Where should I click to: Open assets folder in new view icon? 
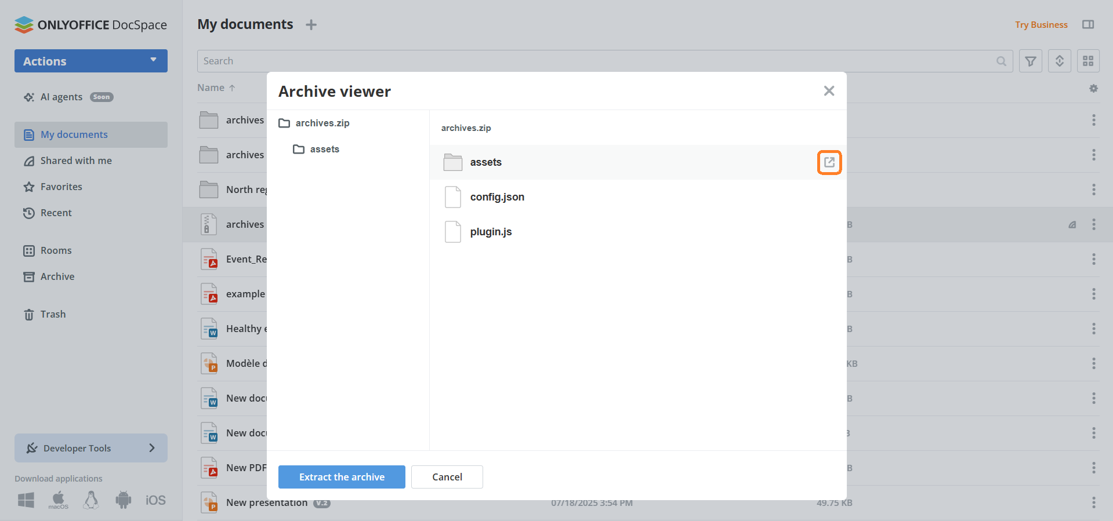(829, 162)
